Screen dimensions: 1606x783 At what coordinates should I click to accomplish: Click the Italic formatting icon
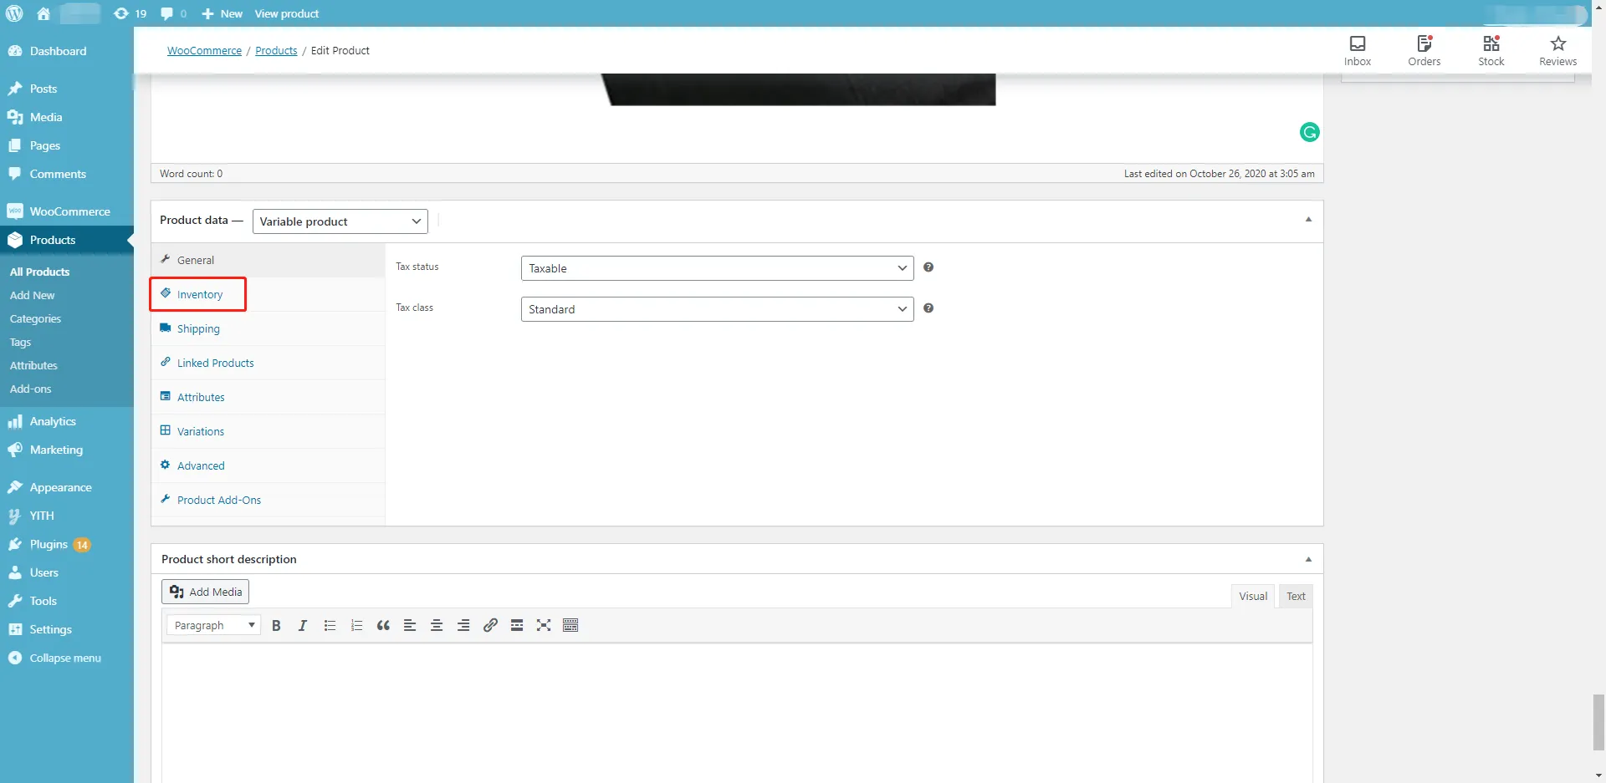303,626
